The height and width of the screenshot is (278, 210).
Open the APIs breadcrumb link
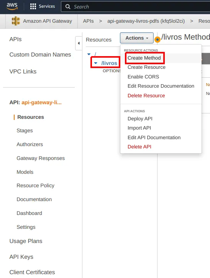89,21
